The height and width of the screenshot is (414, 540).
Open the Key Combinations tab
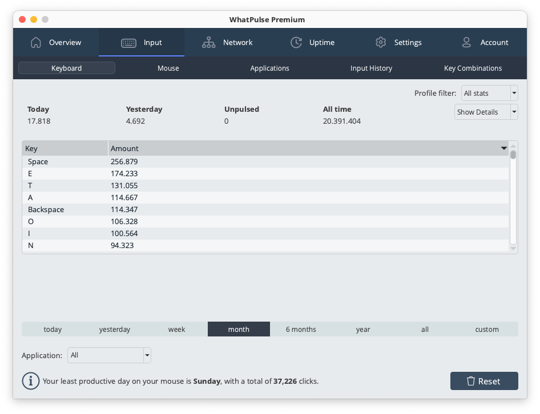473,68
